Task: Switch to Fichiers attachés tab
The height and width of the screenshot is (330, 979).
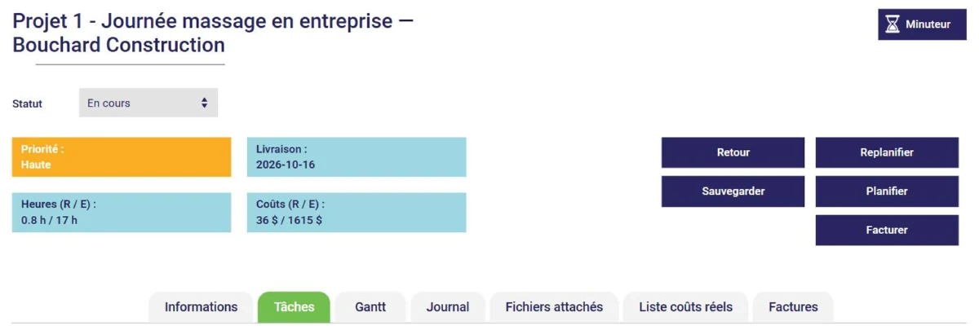Action: tap(554, 307)
